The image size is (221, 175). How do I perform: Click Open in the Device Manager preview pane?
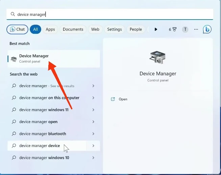[x=123, y=99]
